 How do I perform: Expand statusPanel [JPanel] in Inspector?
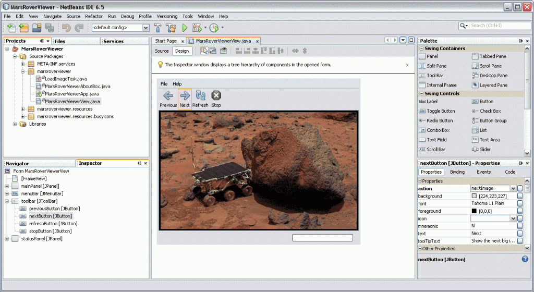(7, 239)
